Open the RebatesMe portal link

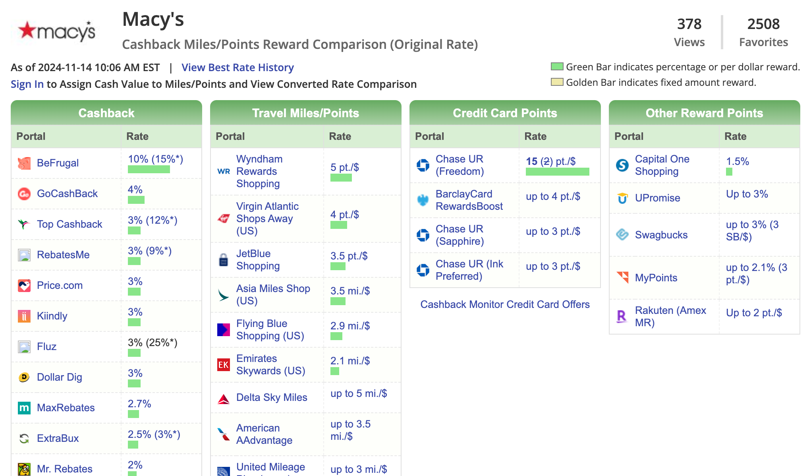pos(63,255)
